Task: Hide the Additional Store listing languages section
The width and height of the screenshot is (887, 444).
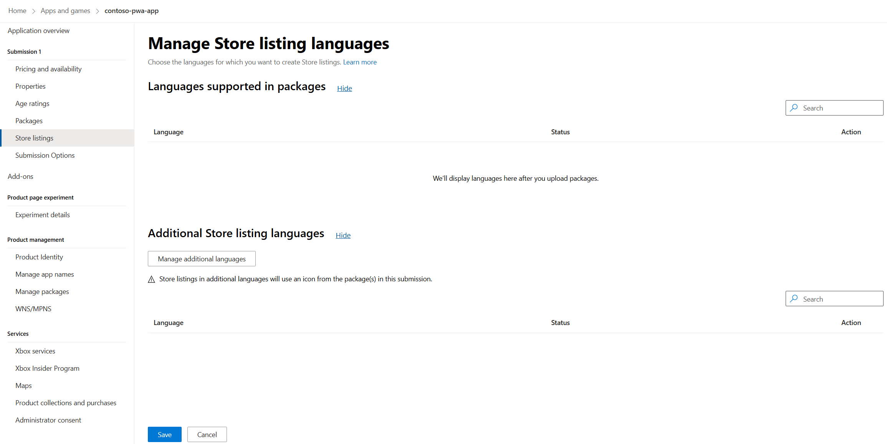Action: 343,235
